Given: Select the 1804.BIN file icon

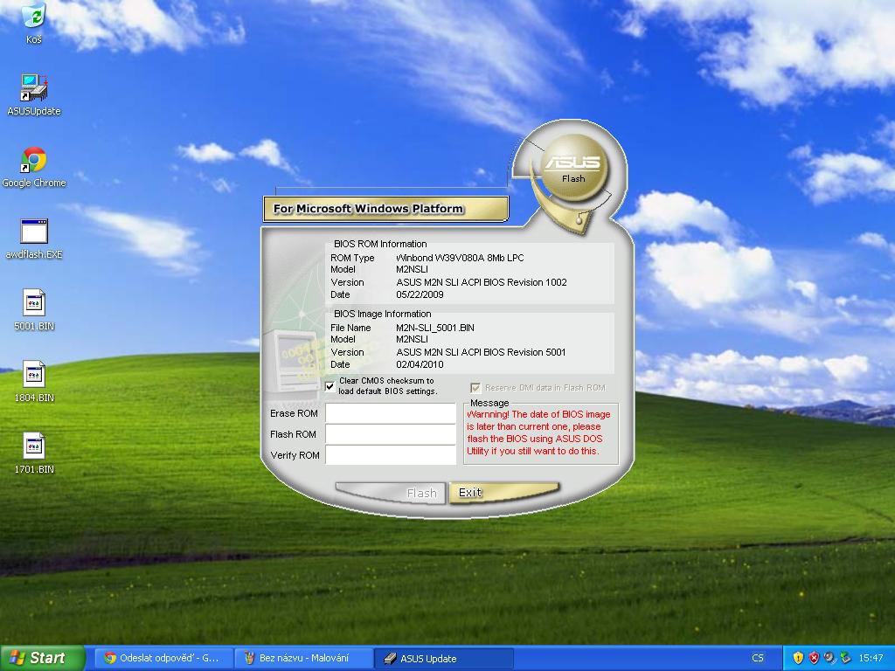Looking at the screenshot, I should point(34,381).
